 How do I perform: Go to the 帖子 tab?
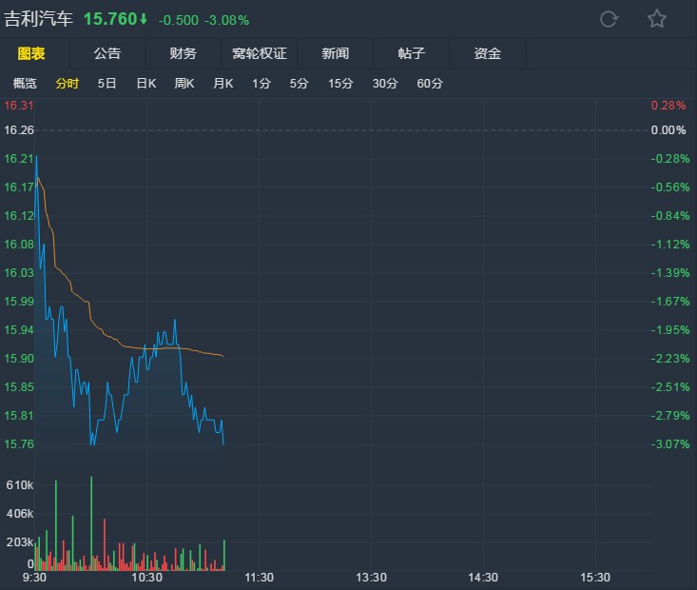(411, 53)
